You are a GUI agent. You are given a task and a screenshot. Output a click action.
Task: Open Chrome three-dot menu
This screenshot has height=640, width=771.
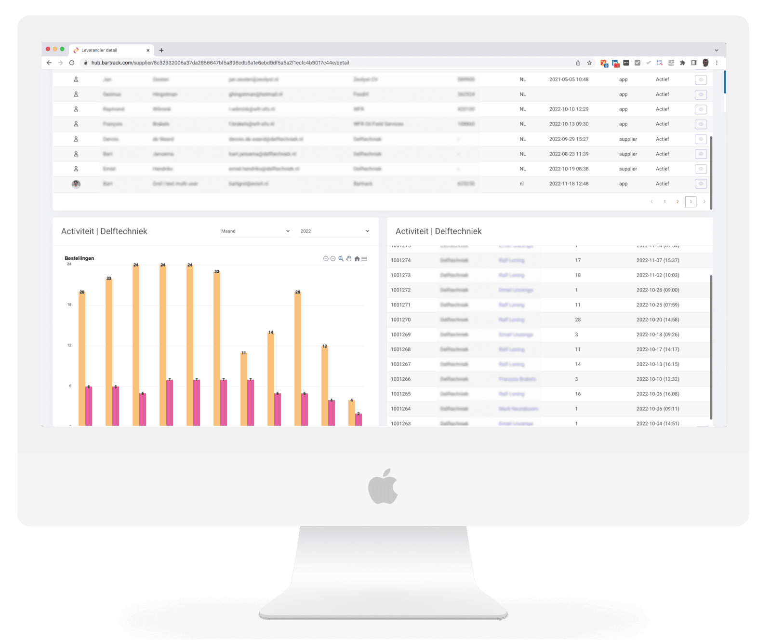point(717,63)
